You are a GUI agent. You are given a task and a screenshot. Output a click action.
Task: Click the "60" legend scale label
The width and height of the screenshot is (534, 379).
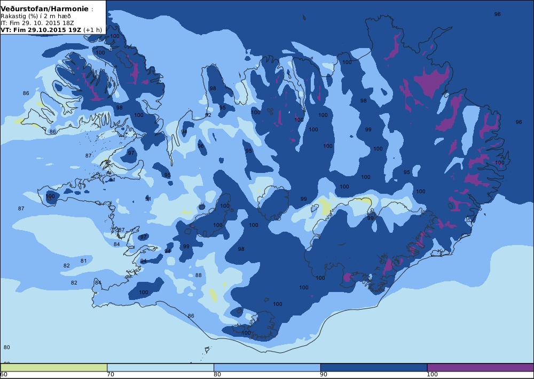(4, 375)
